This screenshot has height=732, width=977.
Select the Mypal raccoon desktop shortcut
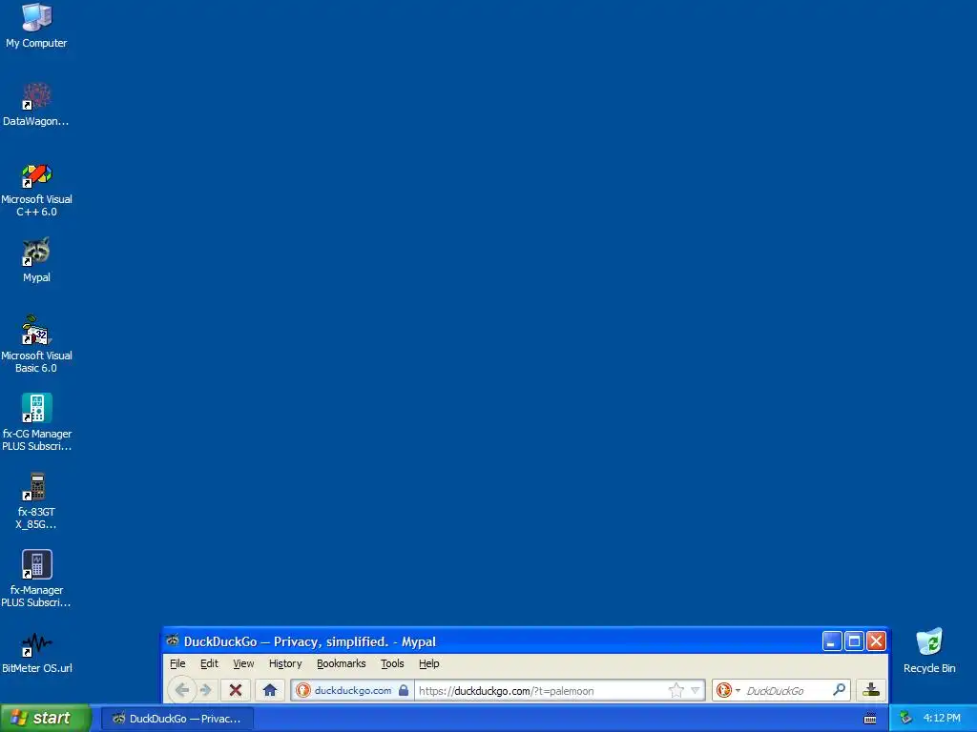click(37, 260)
